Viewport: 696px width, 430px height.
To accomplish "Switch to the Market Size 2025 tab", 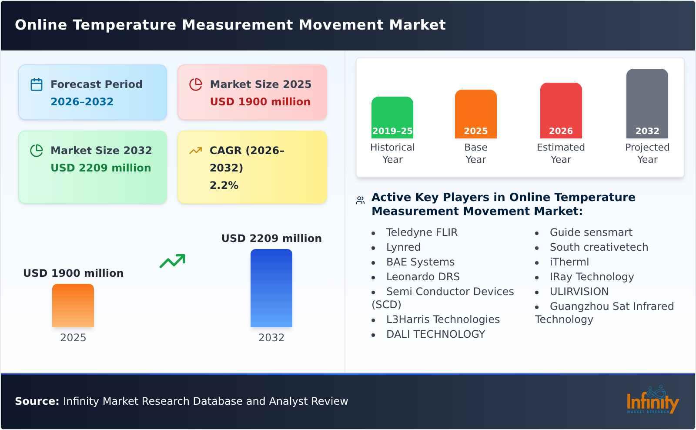I will (251, 92).
